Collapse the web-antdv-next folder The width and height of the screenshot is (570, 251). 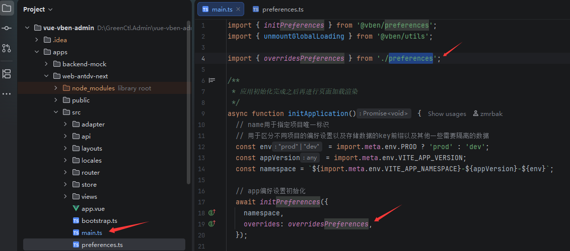coord(46,76)
